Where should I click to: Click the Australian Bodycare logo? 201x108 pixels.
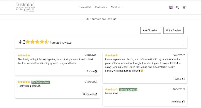[x=25, y=7]
